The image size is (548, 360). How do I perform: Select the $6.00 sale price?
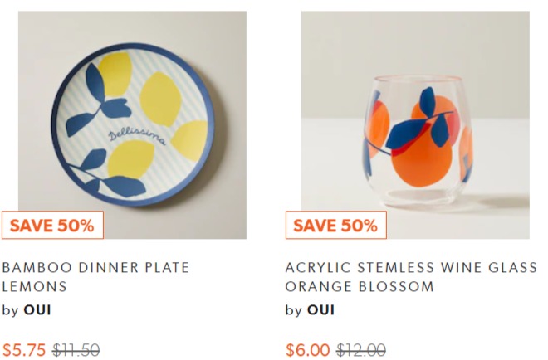pyautogui.click(x=307, y=350)
